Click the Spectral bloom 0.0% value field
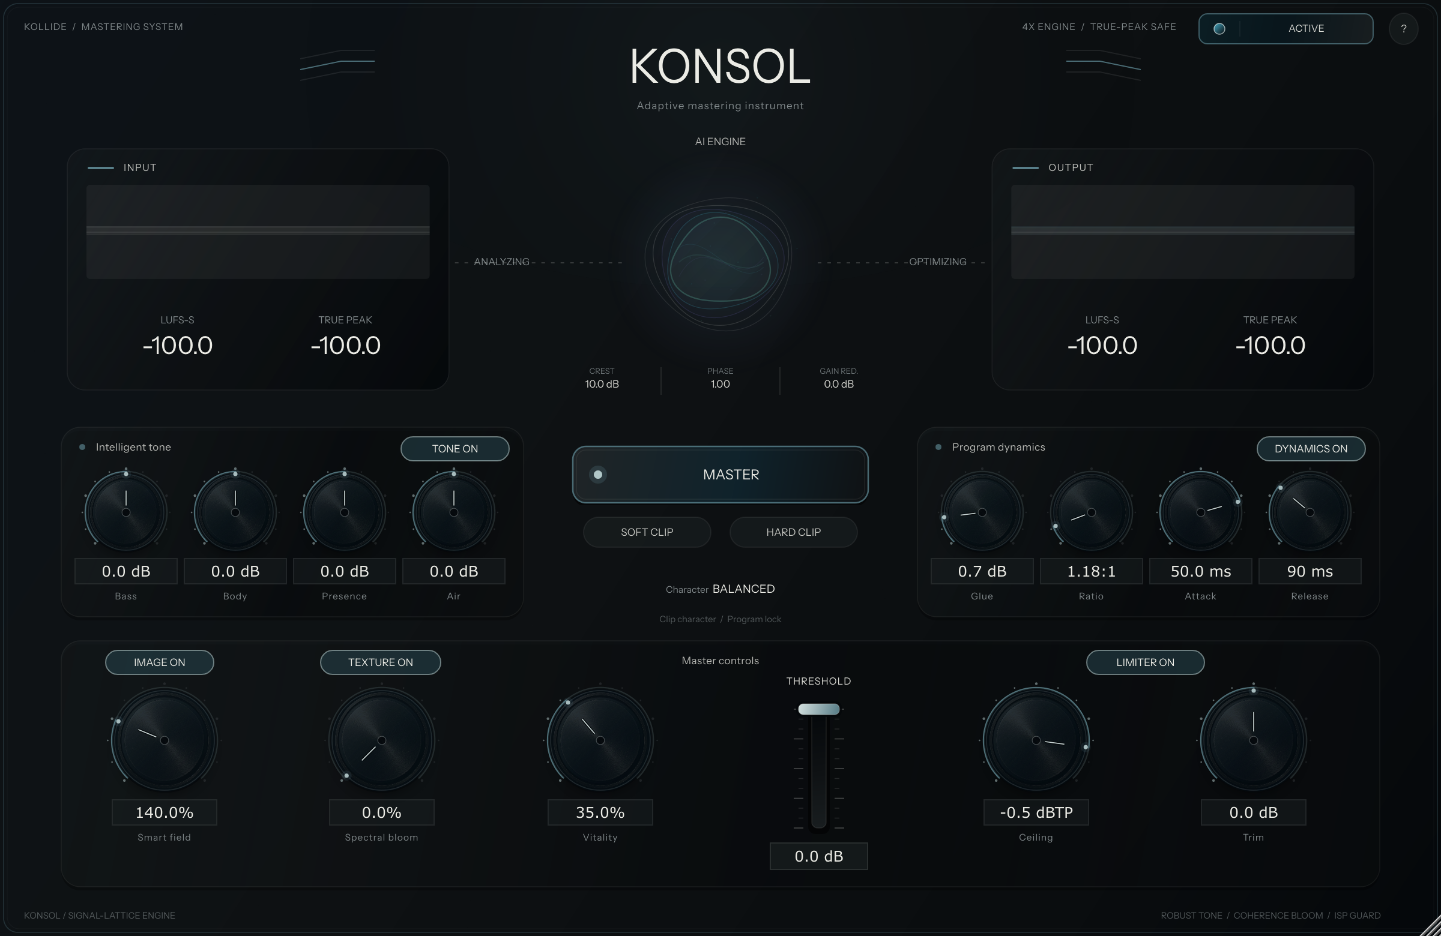Screen dimensions: 1441x936 tap(381, 812)
